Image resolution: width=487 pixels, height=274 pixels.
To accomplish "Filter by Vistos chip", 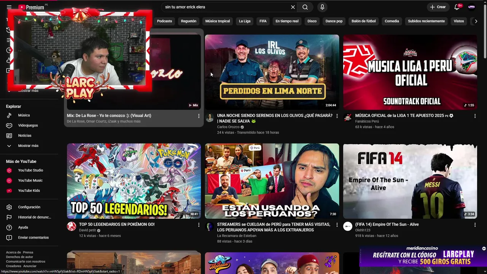I will click(459, 21).
